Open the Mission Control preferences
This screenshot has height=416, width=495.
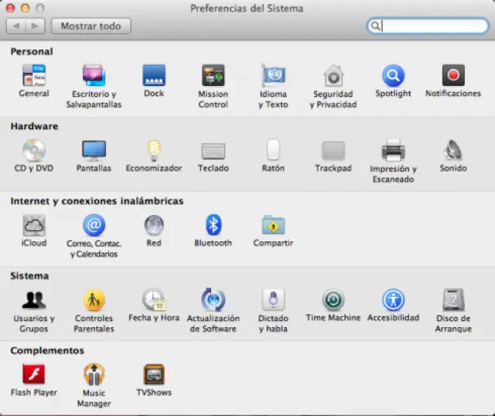[213, 76]
